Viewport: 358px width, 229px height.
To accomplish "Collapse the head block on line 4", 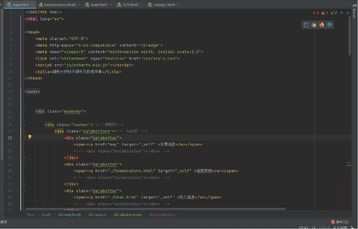I will pos(23,32).
